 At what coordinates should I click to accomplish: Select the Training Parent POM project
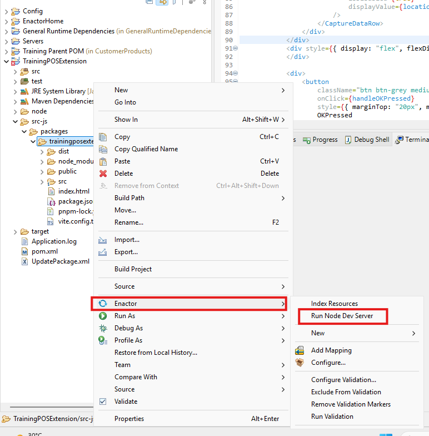87,51
